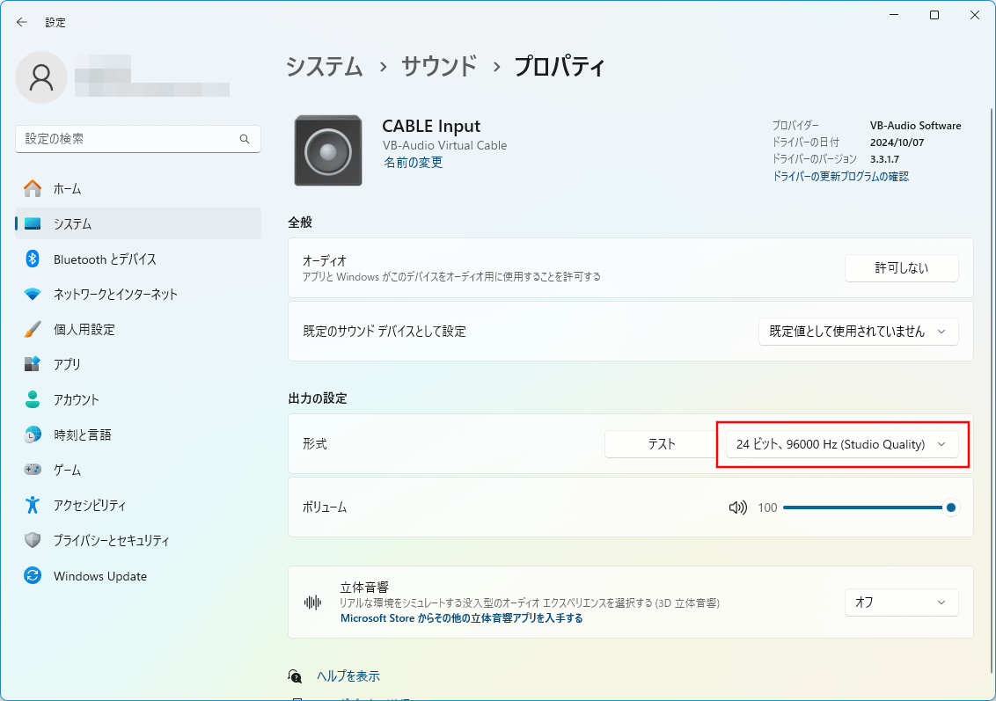The width and height of the screenshot is (996, 701).
Task: Click the ゲーム controller icon
Action: click(33, 470)
